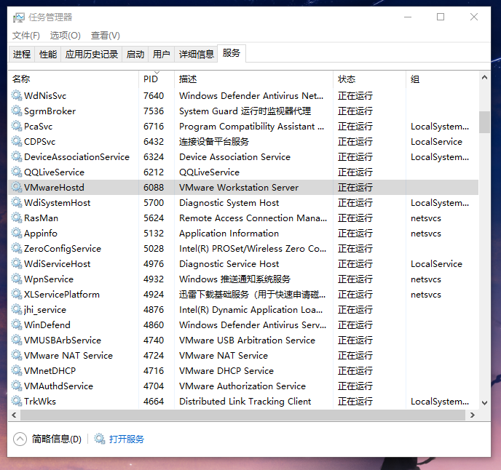Click the gear icon beside VMnetDHCP
This screenshot has height=470, width=501.
pyautogui.click(x=17, y=371)
